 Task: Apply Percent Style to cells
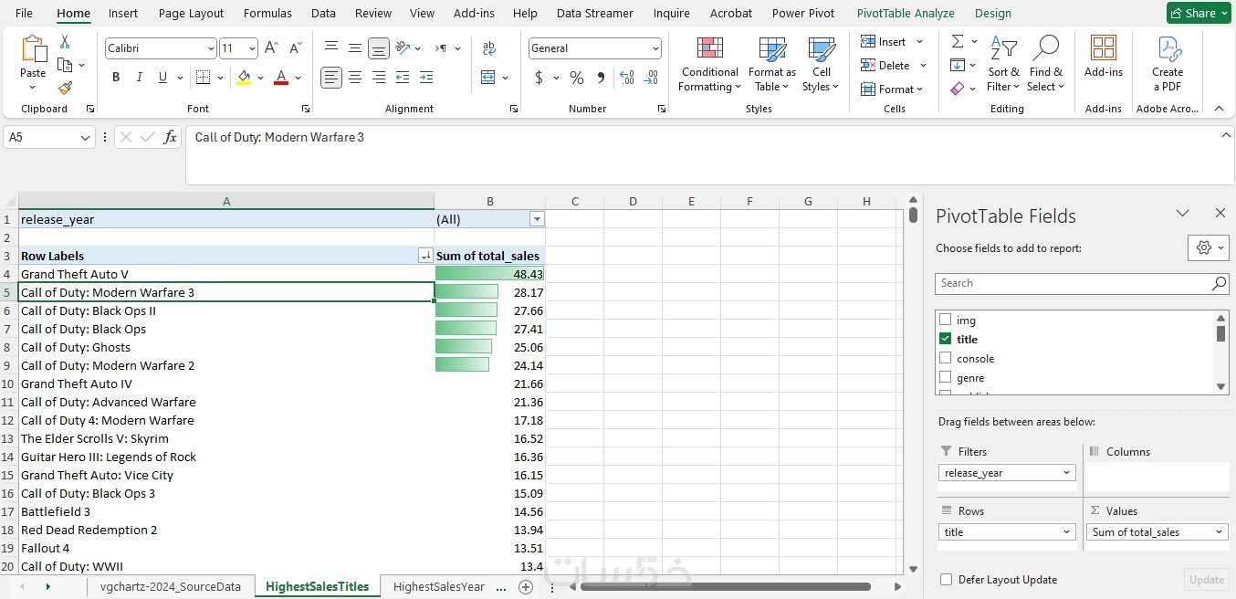pos(577,78)
